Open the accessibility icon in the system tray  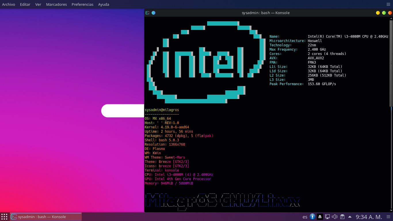pos(312,217)
